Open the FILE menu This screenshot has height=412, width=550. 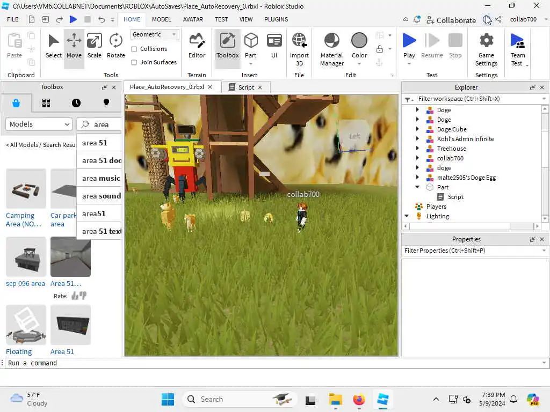(x=13, y=19)
